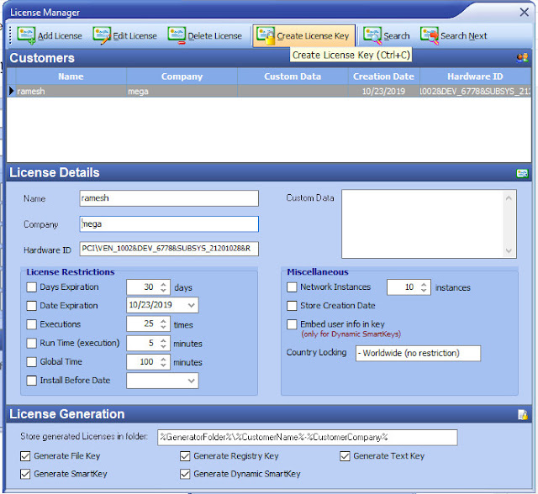Click the Search Next button label
The width and height of the screenshot is (538, 494).
463,36
